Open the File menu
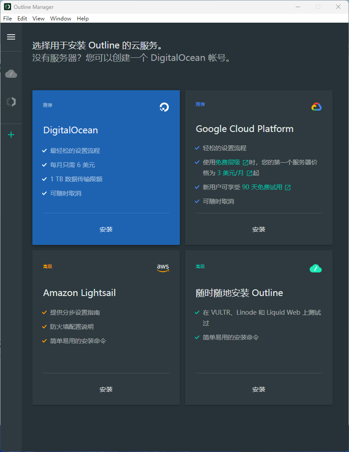 coord(8,19)
